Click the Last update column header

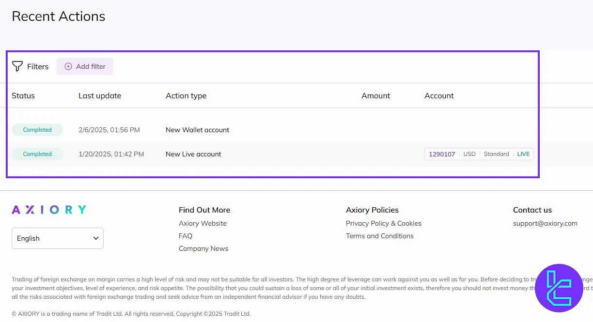pyautogui.click(x=100, y=95)
